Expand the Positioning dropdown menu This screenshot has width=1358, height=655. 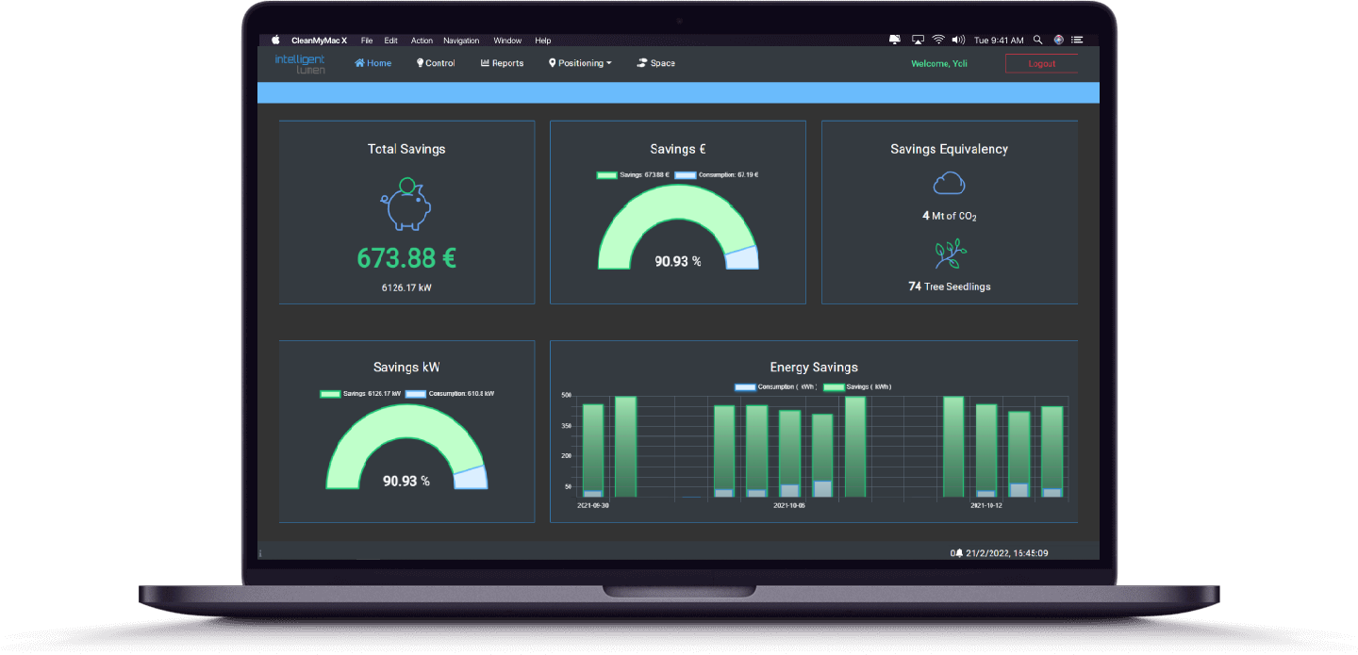(x=580, y=63)
